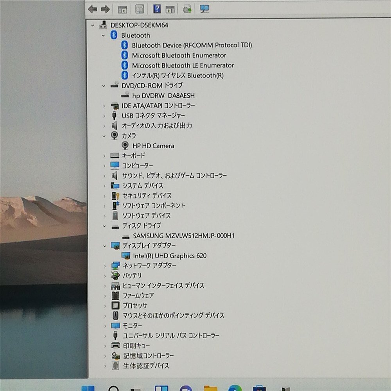Viewport: 391px width, 391px height.
Task: Click the action pane toolbar icon
Action: [x=170, y=9]
